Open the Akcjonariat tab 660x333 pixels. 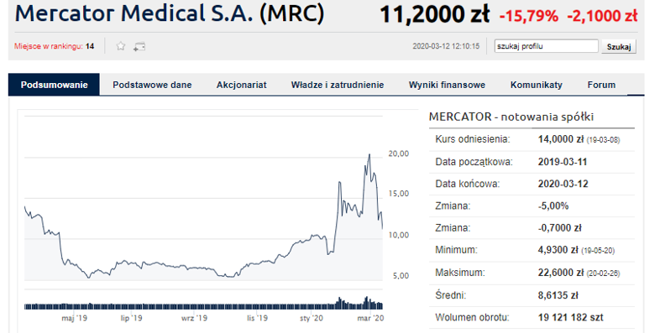(242, 85)
